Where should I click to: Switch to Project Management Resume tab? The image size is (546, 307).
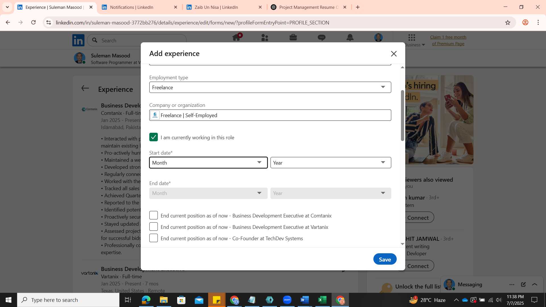309,7
